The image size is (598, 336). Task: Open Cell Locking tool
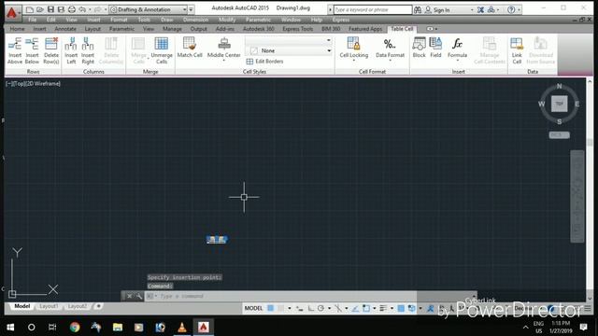click(353, 49)
